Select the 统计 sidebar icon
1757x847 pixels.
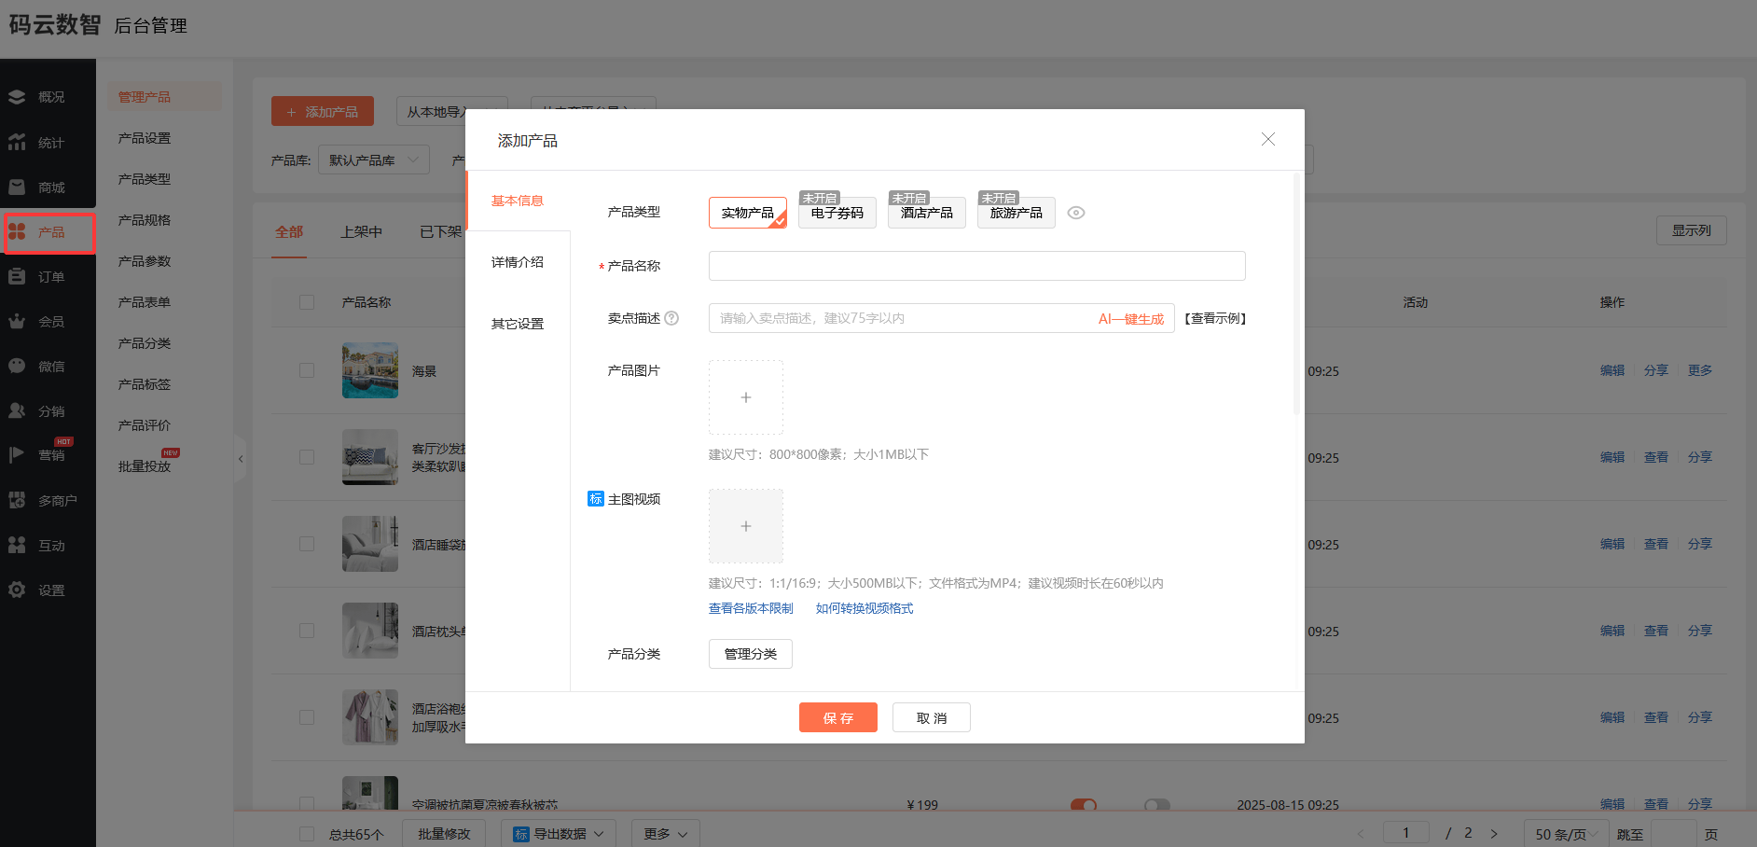tap(48, 142)
